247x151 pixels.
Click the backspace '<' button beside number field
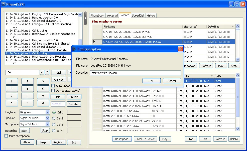[42, 72]
